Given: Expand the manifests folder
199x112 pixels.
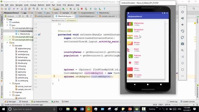Looking at the screenshot, I should pos(7,22).
